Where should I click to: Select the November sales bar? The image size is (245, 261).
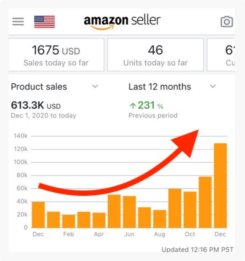(x=205, y=202)
